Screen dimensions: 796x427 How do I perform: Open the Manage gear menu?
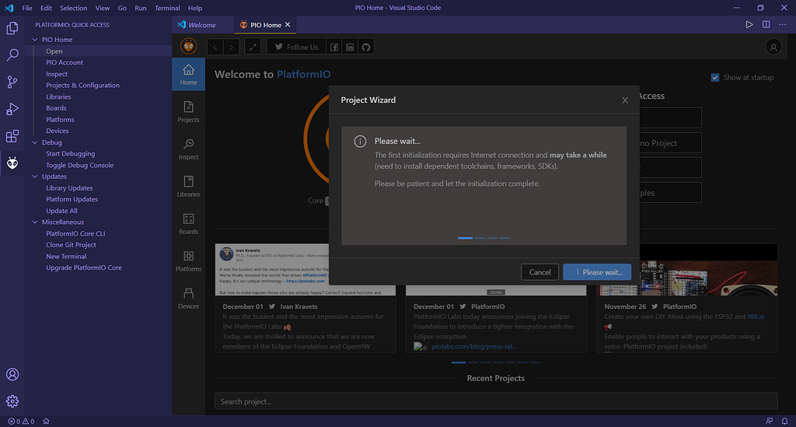coord(12,401)
